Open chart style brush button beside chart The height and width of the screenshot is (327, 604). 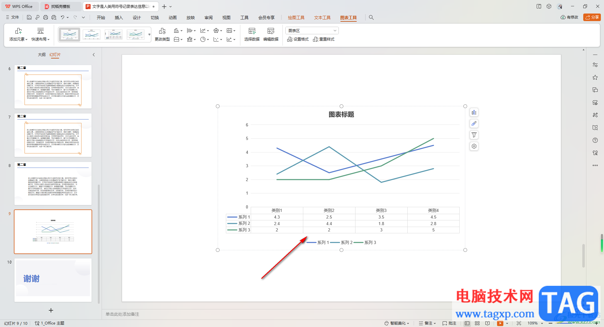click(x=474, y=124)
